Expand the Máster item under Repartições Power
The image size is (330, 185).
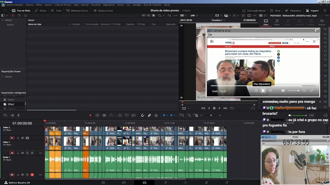(3, 77)
